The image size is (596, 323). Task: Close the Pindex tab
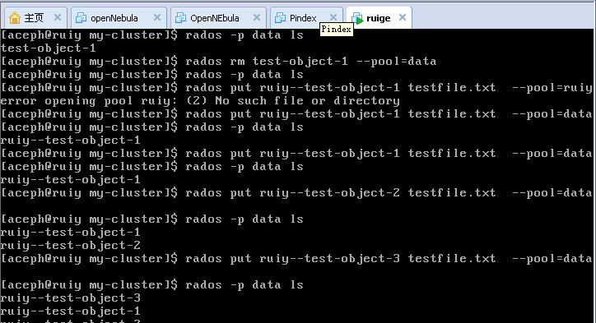(x=333, y=17)
